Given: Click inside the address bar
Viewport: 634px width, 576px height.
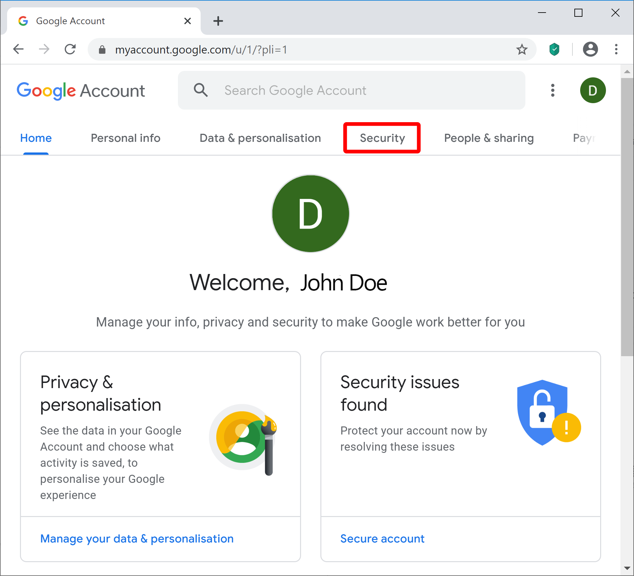Looking at the screenshot, I should point(290,49).
